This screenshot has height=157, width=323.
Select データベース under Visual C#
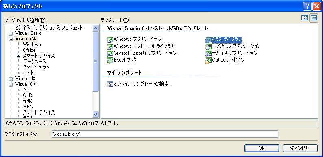35,62
